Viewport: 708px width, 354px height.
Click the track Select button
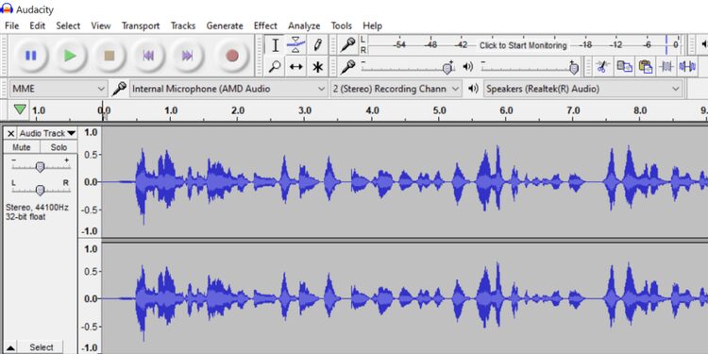(42, 347)
